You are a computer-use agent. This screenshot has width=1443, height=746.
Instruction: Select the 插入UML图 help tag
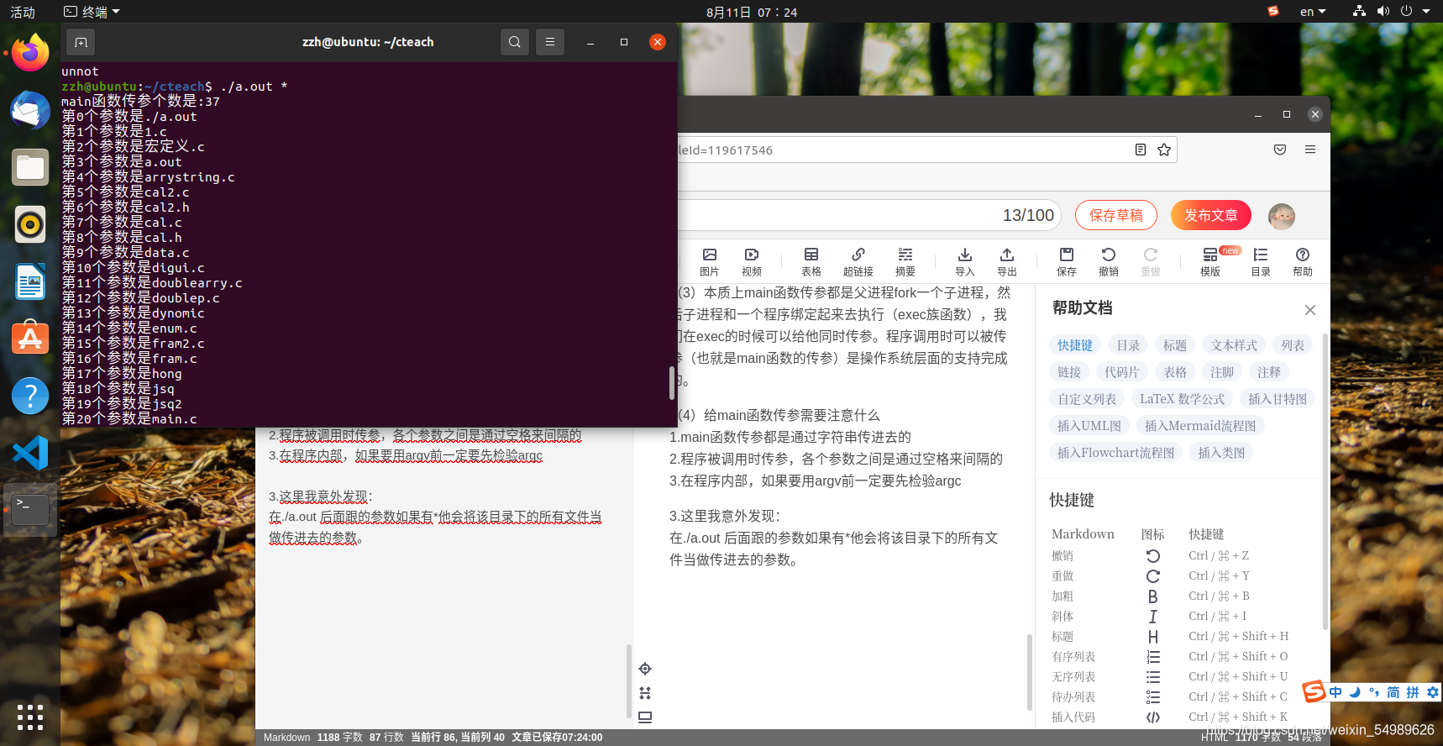tap(1089, 426)
